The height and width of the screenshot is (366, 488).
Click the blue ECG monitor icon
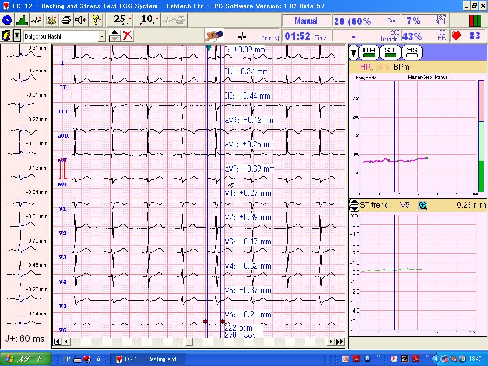(x=7, y=20)
